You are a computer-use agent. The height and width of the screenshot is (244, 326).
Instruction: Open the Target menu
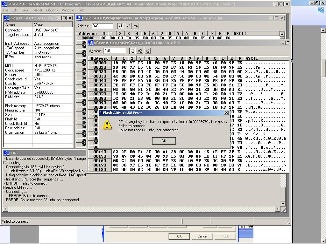click(37, 10)
